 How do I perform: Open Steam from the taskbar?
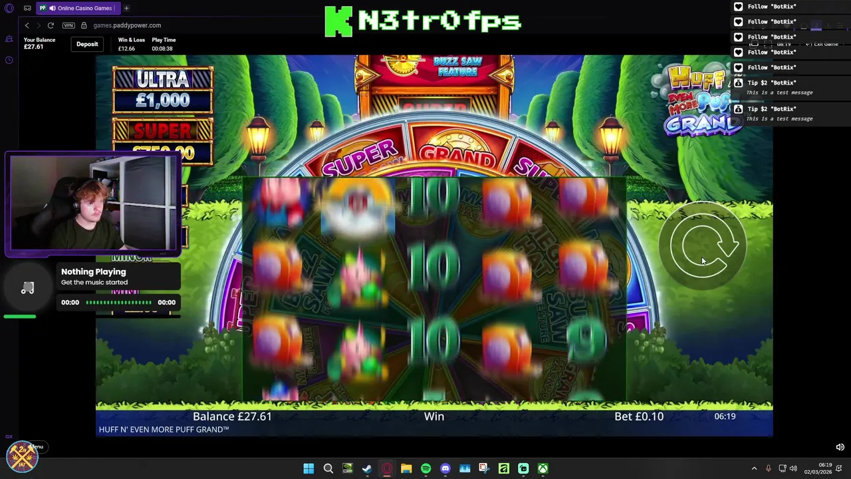pos(367,469)
